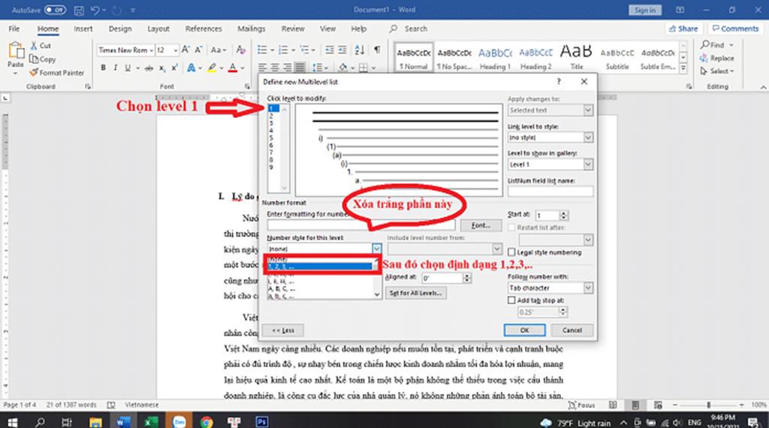This screenshot has width=769, height=428.
Task: Click the << Less button
Action: pyautogui.click(x=283, y=330)
